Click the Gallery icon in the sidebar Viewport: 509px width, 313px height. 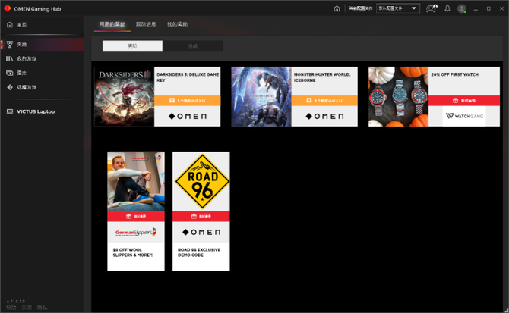coord(9,73)
